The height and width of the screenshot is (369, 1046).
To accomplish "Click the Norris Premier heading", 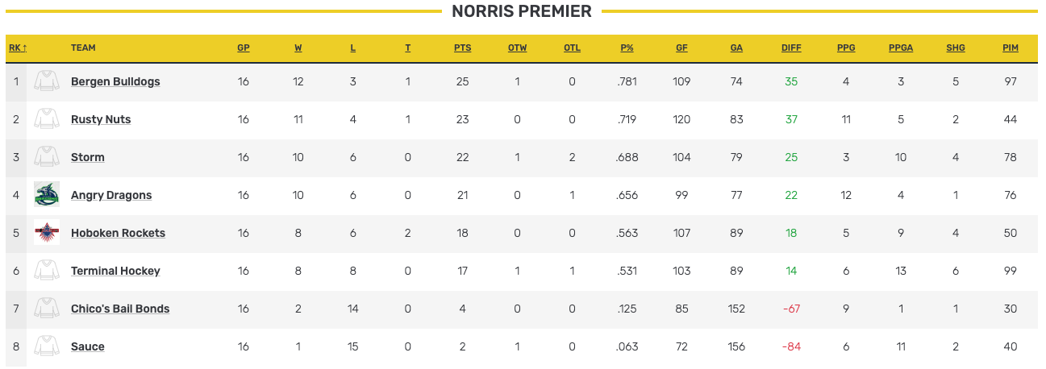I will pyautogui.click(x=522, y=11).
